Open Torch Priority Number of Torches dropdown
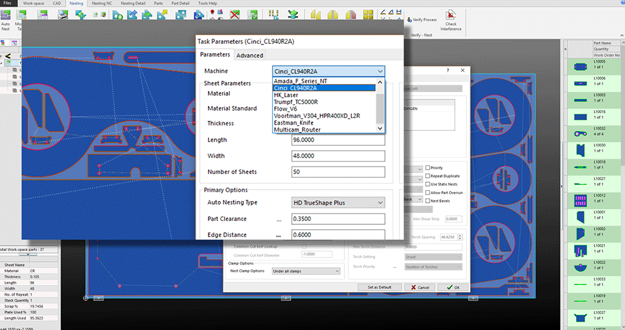 433,267
